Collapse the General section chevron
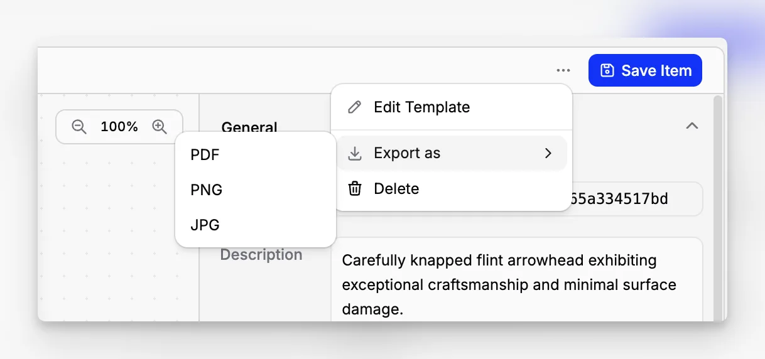Screen dimensions: 765x359 pos(692,126)
